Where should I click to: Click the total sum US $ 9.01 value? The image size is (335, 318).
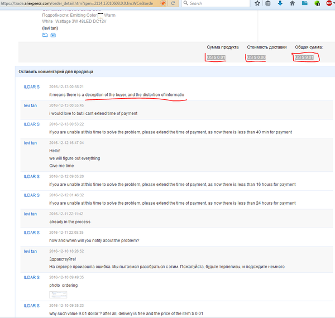304,57
